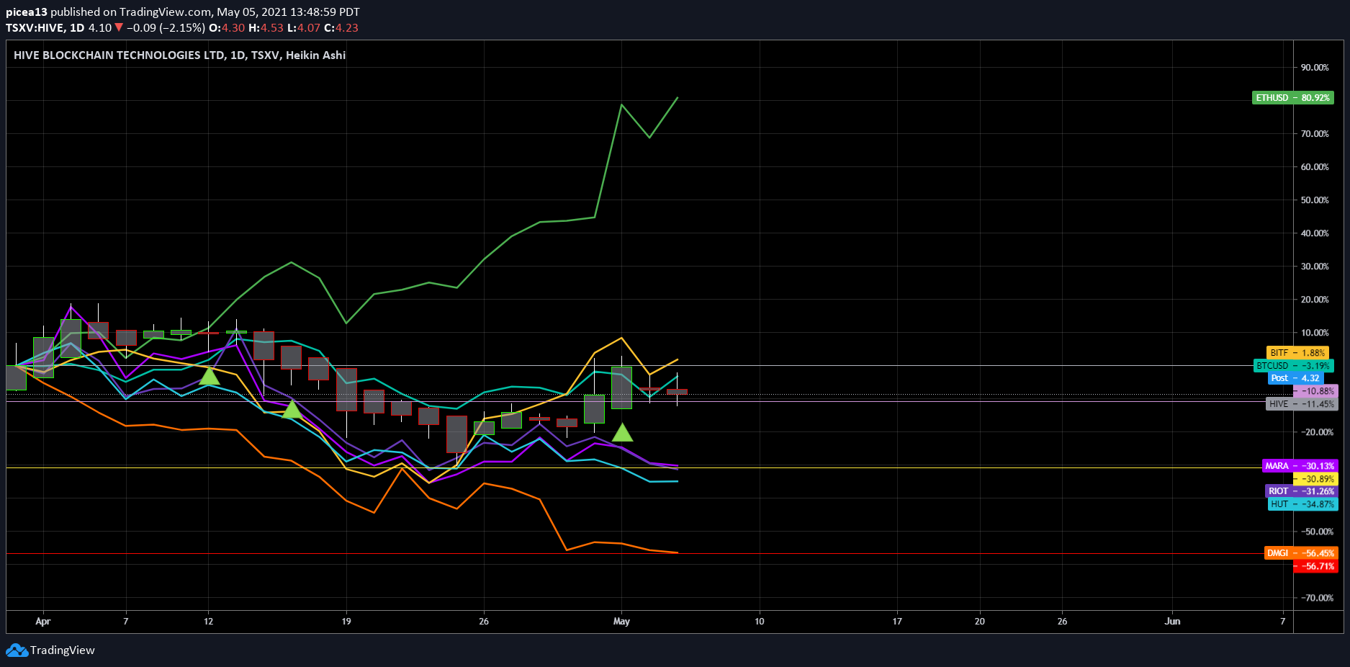Click the Apr label on time axis
The height and width of the screenshot is (667, 1350).
coord(43,622)
